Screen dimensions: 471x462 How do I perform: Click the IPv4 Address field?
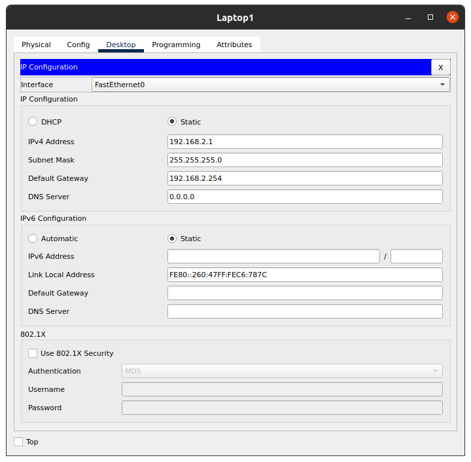pos(305,142)
